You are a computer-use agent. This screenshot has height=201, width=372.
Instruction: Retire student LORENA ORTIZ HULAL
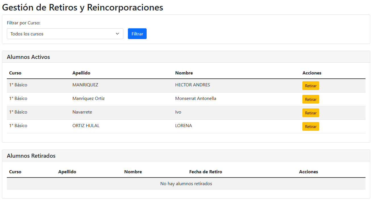pyautogui.click(x=310, y=127)
